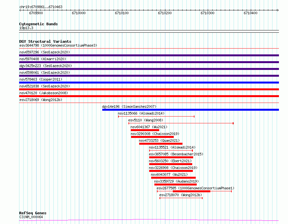Open the dgv3425n223 (Sedlazeck2020) variant entry
This screenshot has height=224, width=288.
point(46,66)
